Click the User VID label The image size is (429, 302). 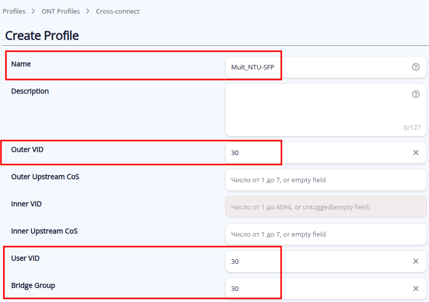pyautogui.click(x=25, y=258)
